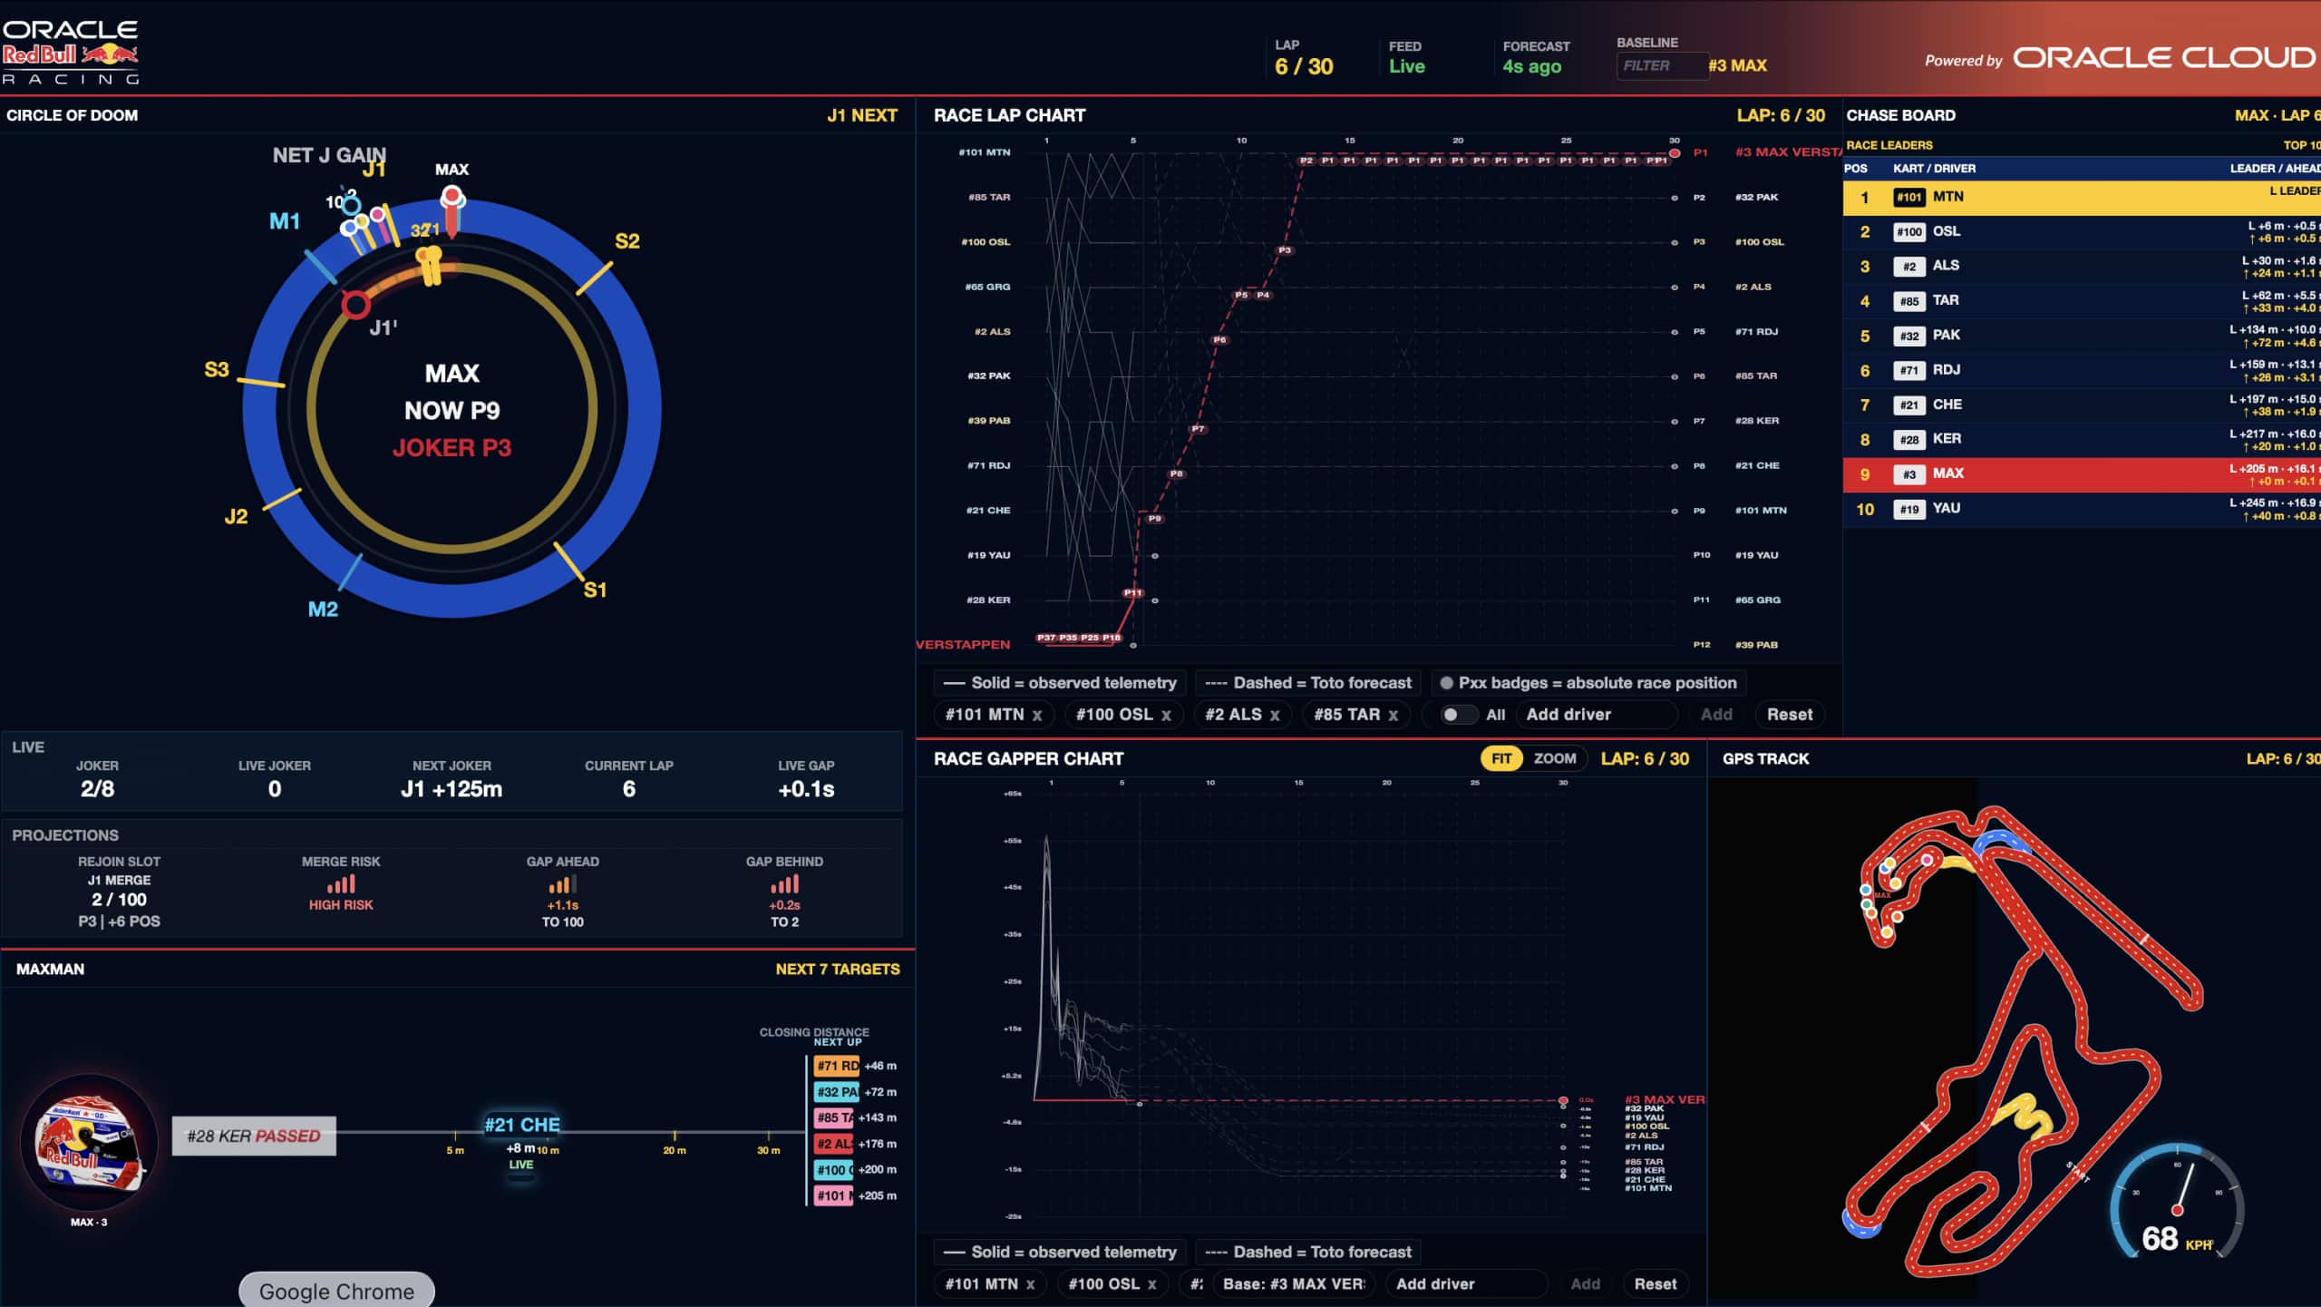The width and height of the screenshot is (2321, 1307).
Task: Click the JOKER P3 text in circle center
Action: click(x=452, y=448)
